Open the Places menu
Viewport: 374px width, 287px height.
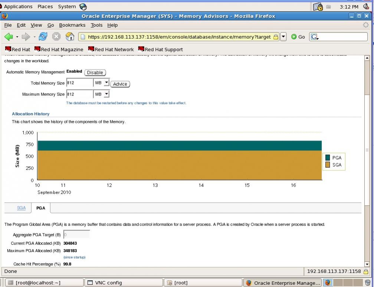(45, 7)
